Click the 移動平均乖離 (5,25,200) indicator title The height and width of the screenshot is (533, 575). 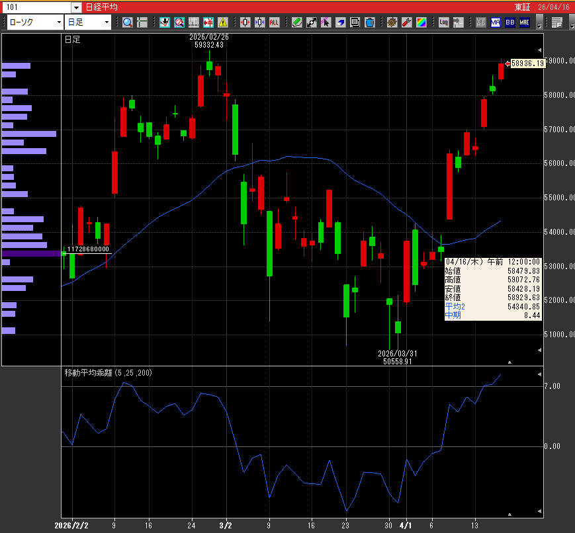point(108,373)
